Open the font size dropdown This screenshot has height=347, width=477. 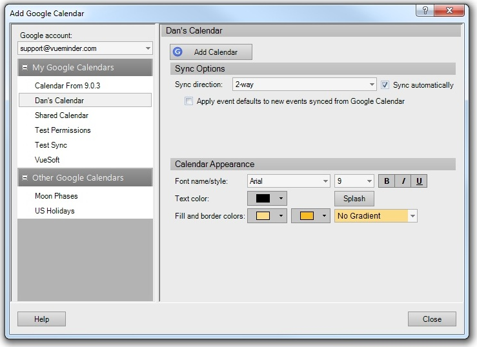(x=369, y=181)
